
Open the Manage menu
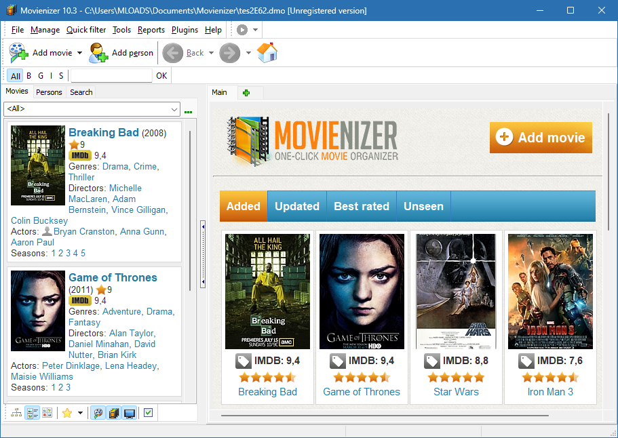[45, 30]
